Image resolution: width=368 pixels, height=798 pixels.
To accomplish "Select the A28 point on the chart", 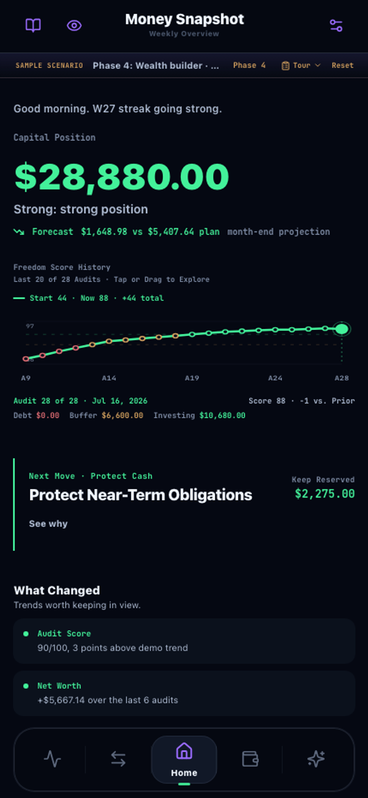I will click(341, 329).
